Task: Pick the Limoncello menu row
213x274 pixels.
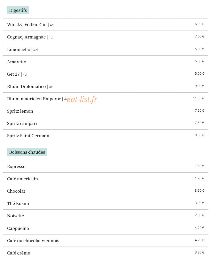Action: tap(106, 50)
